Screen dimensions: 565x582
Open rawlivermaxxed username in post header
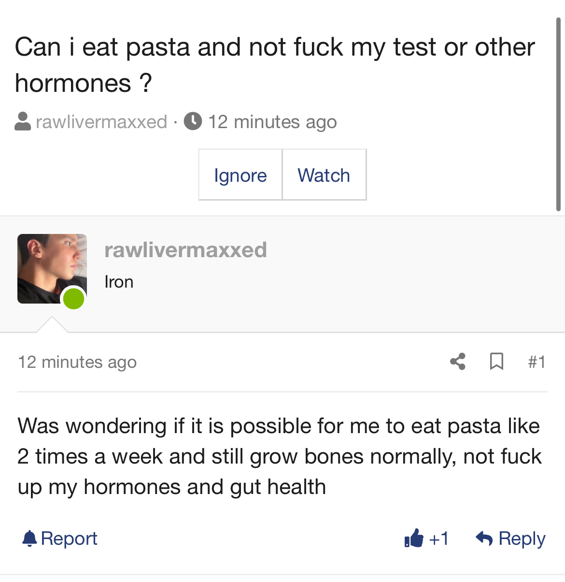185,250
